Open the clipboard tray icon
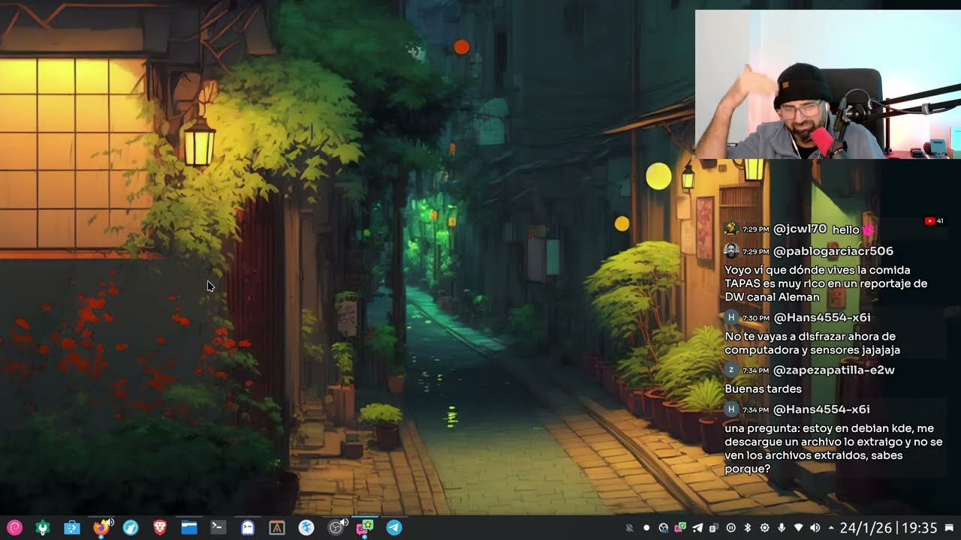This screenshot has width=961, height=540. [714, 528]
